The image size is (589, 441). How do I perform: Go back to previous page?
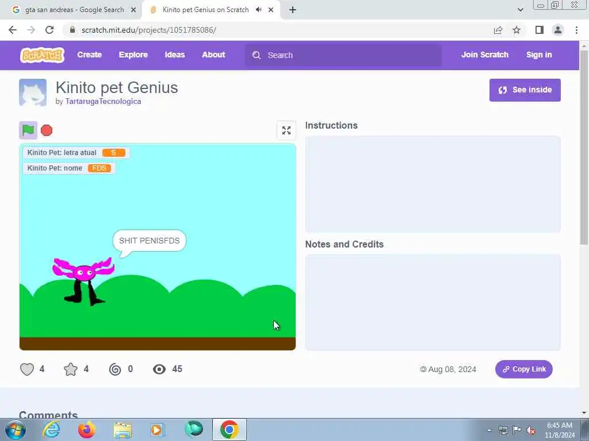13,30
